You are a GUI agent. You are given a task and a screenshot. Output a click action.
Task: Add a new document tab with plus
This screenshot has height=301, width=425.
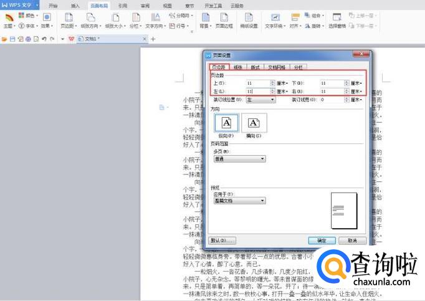(153, 39)
